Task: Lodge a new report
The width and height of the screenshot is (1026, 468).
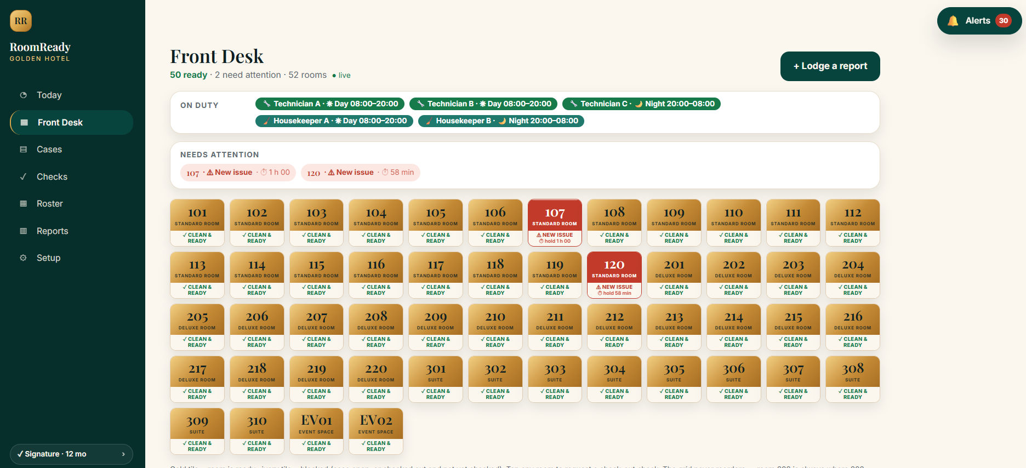Action: pos(830,66)
